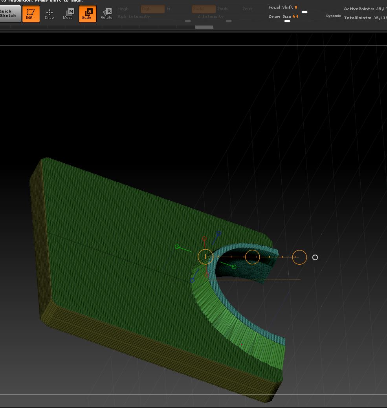
Task: Toggle Edit mode on the toolbar
Action: pyautogui.click(x=31, y=14)
